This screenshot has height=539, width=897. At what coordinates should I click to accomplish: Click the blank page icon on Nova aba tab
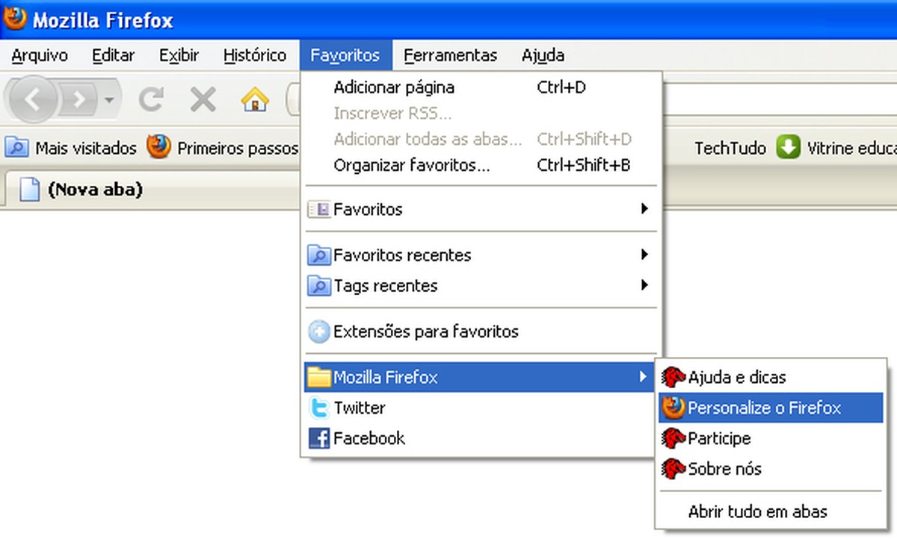pos(29,190)
